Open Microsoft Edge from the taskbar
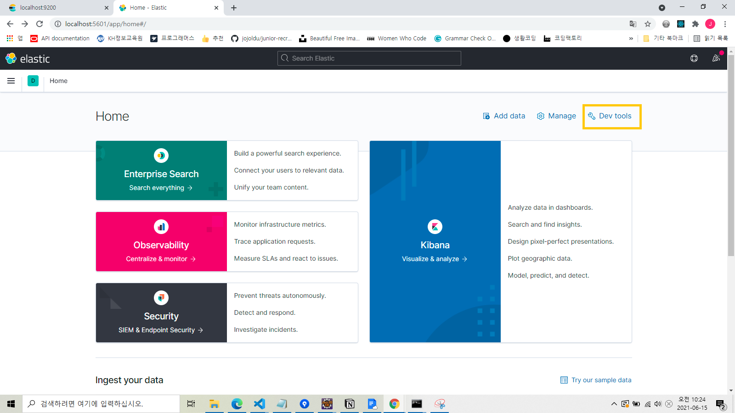The image size is (735, 413). pyautogui.click(x=237, y=404)
